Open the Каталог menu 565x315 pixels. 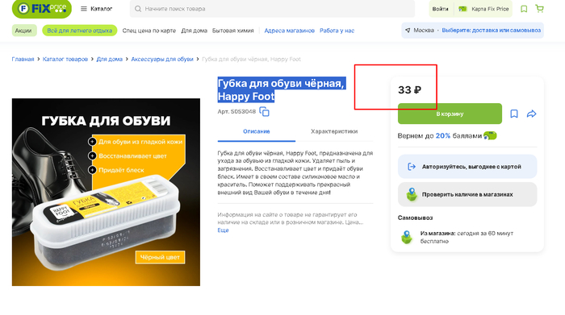pyautogui.click(x=96, y=9)
